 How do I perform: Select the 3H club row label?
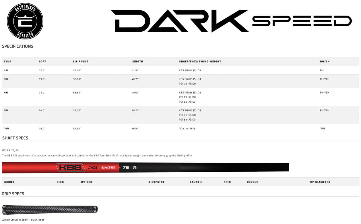(6, 79)
